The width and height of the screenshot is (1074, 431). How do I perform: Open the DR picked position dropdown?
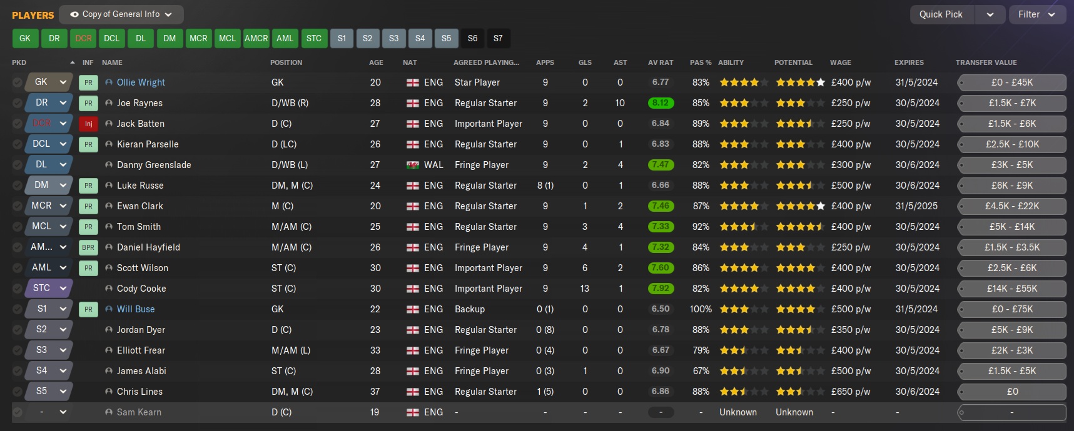pos(49,102)
